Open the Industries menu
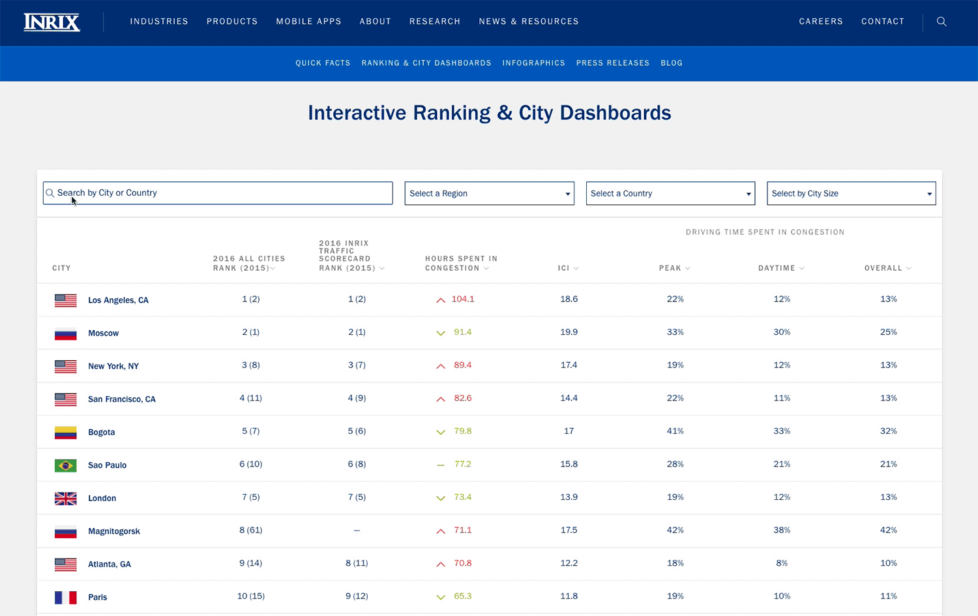 coord(159,22)
